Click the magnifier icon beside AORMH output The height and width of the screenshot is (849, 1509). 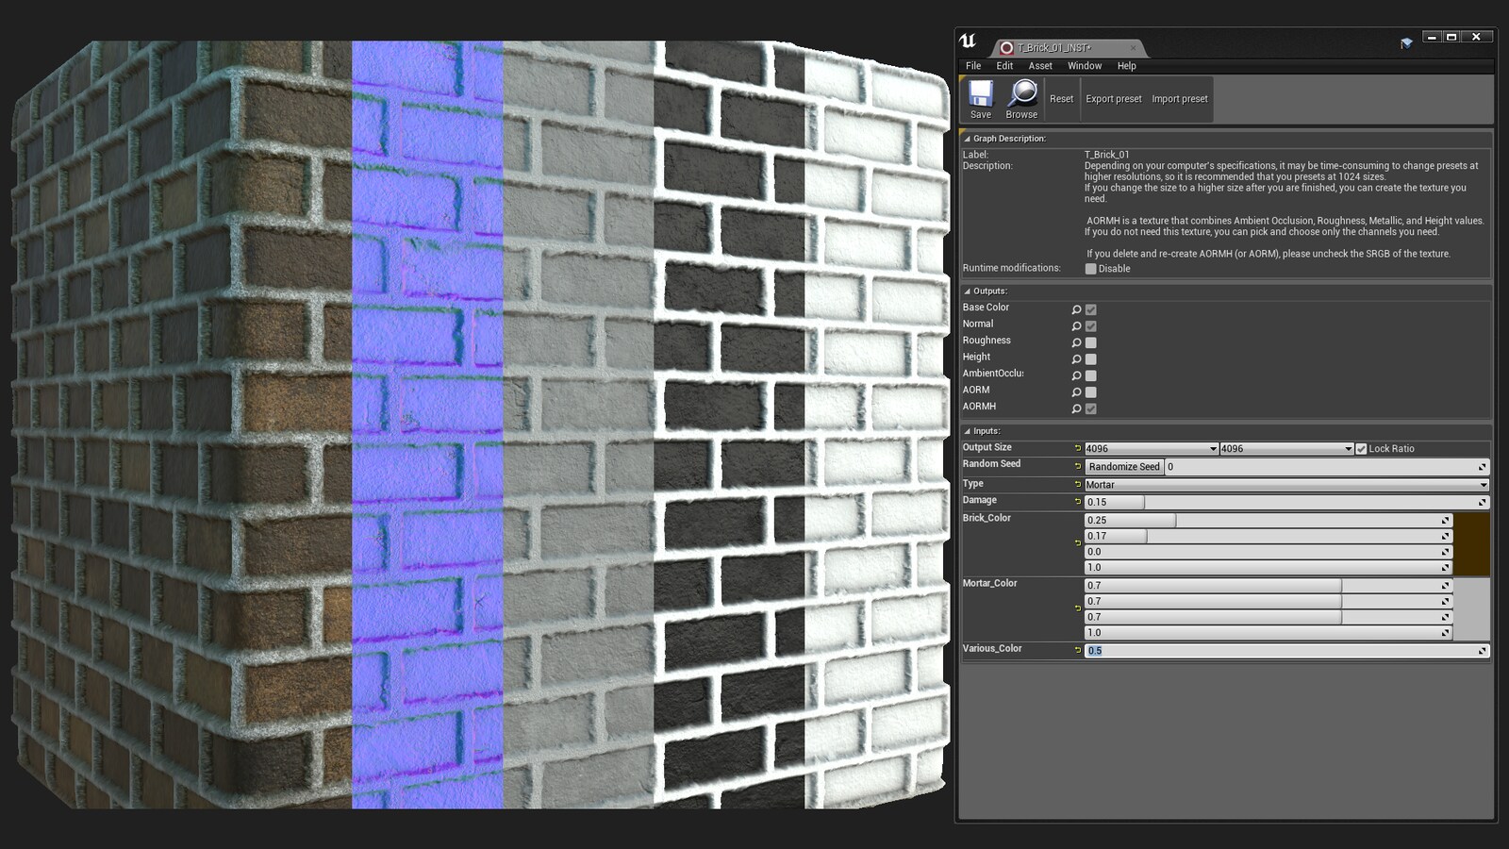point(1076,408)
